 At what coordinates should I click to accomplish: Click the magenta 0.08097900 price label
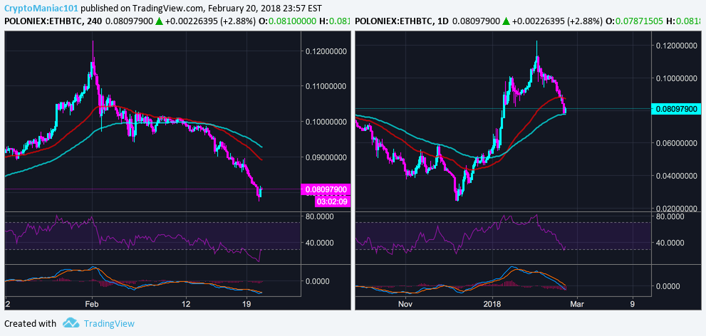327,189
